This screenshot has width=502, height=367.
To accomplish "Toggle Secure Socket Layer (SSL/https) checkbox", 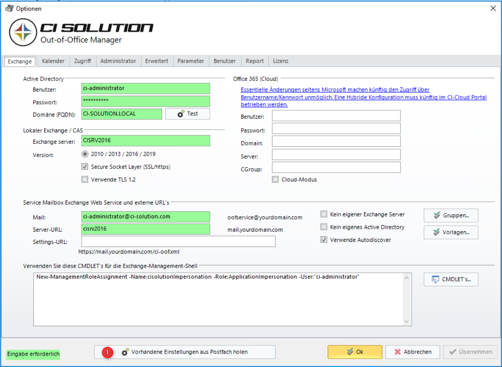I will [x=85, y=167].
